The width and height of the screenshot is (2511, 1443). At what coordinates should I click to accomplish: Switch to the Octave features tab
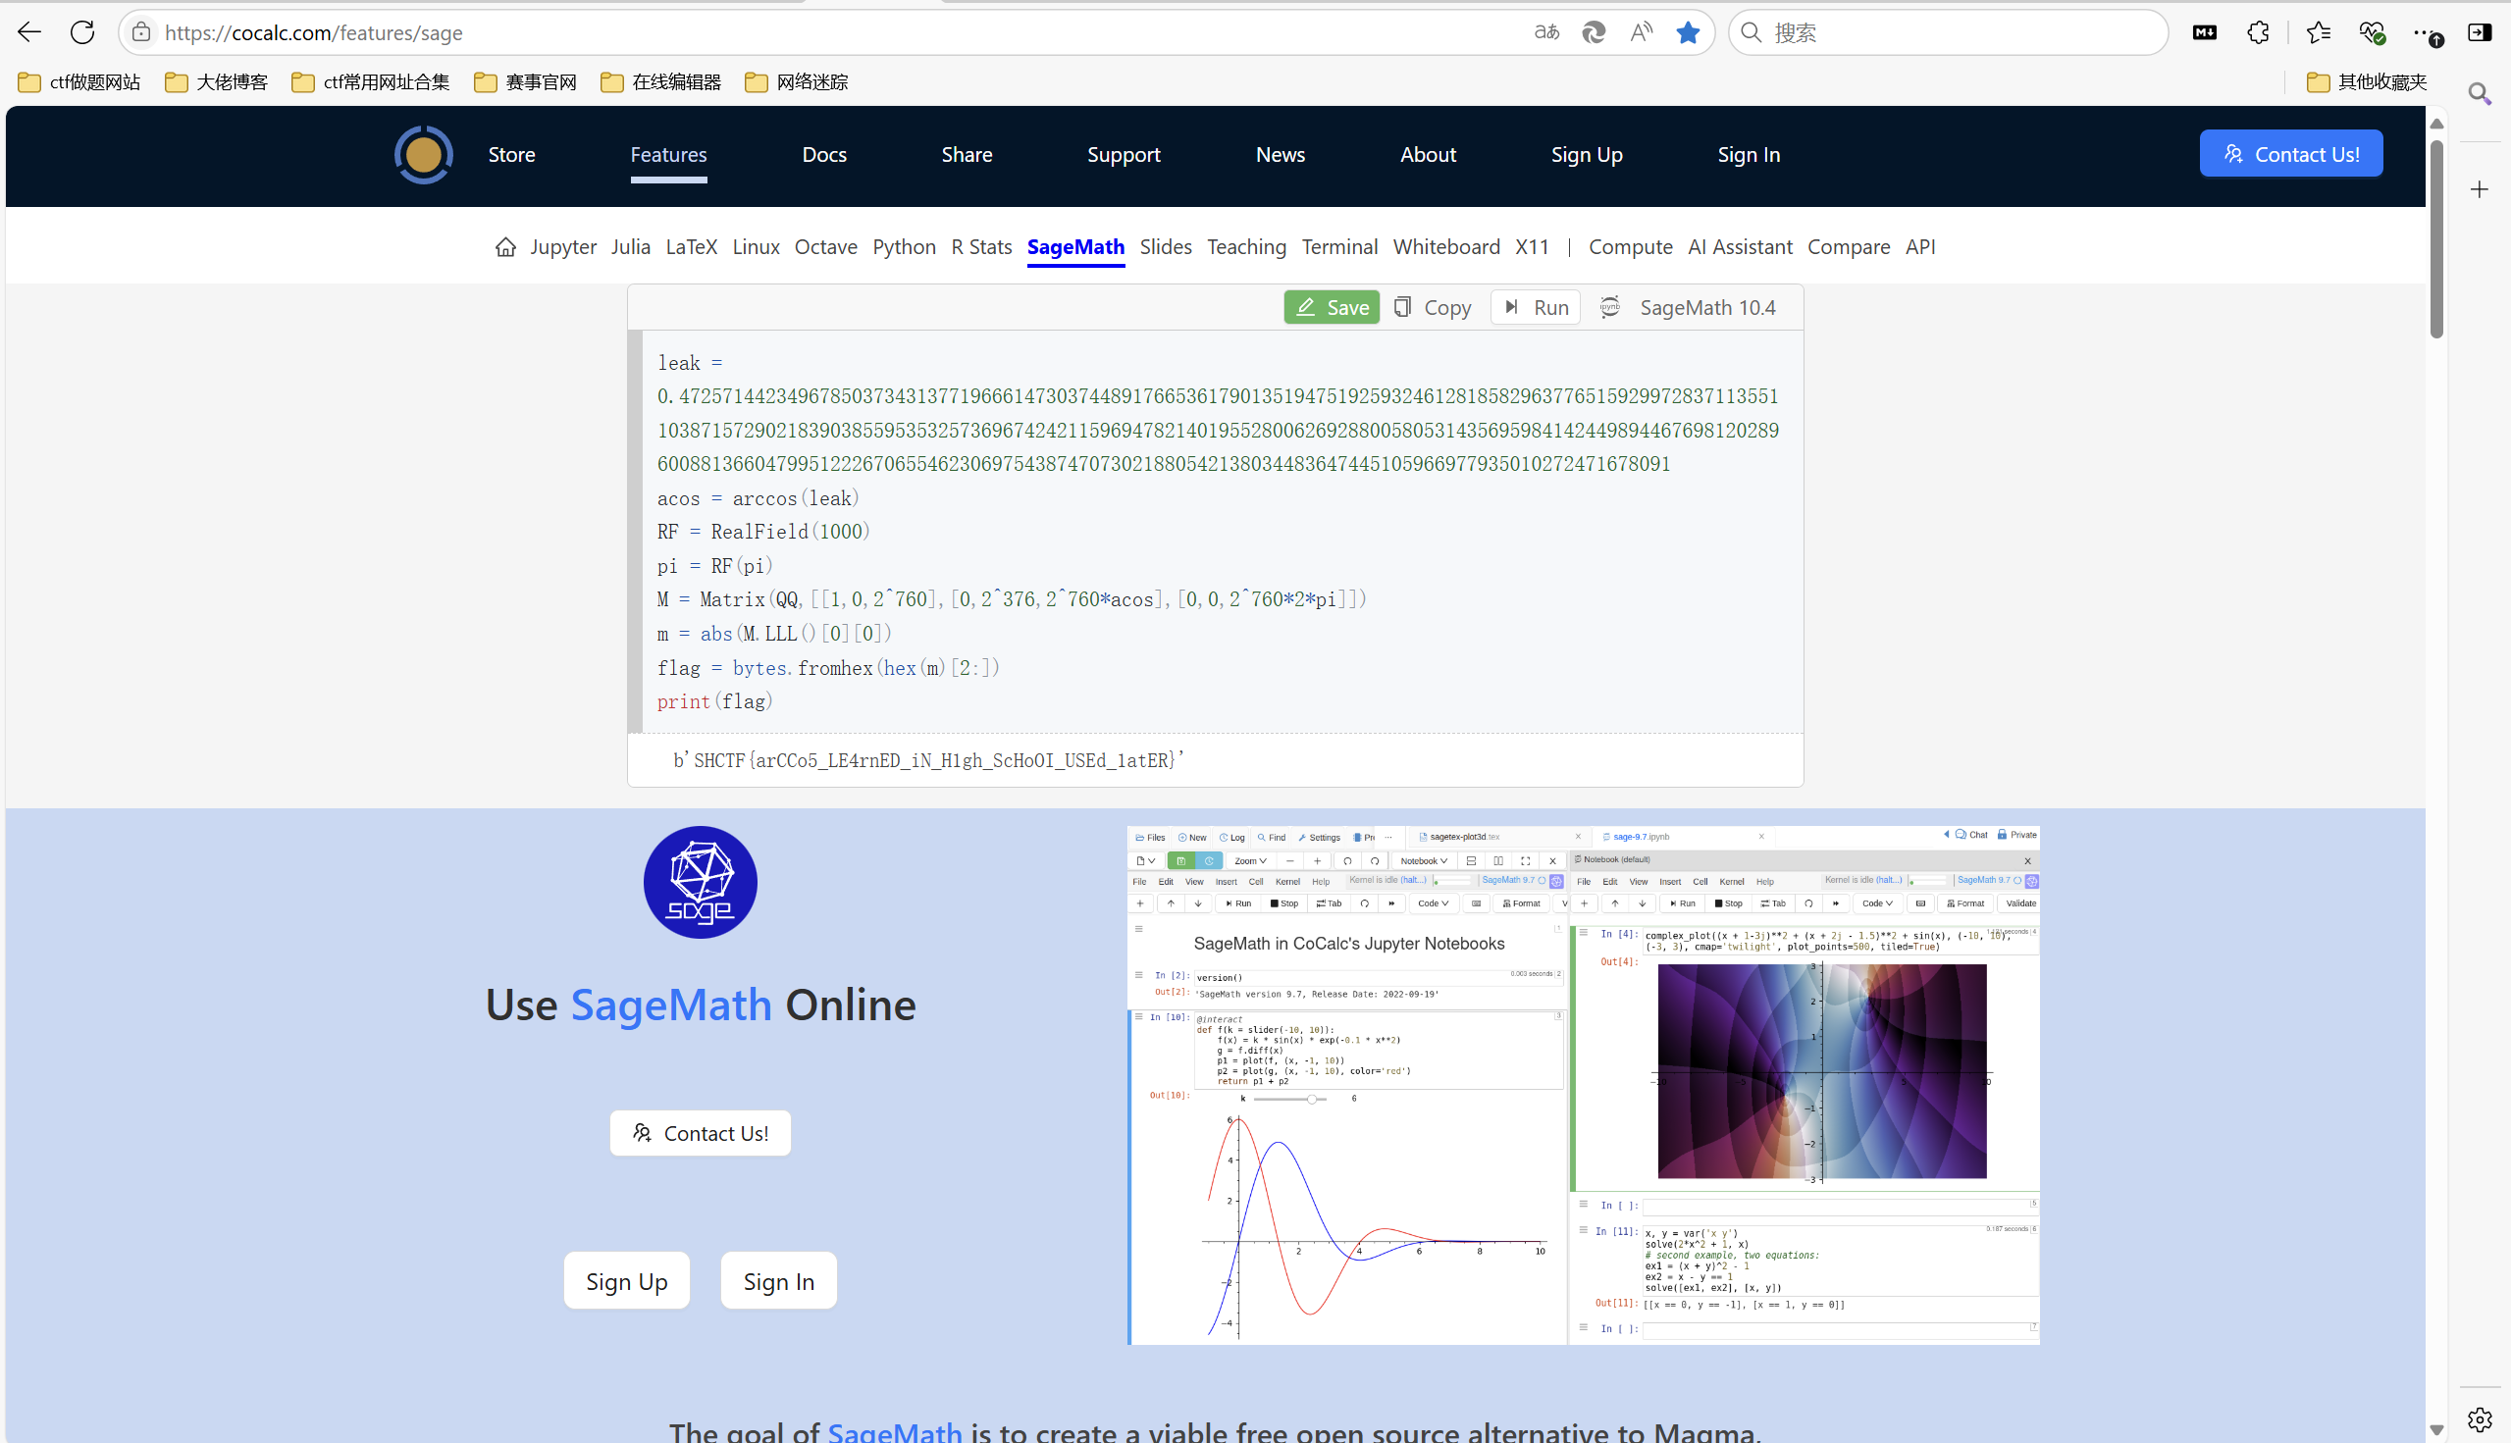[x=826, y=247]
